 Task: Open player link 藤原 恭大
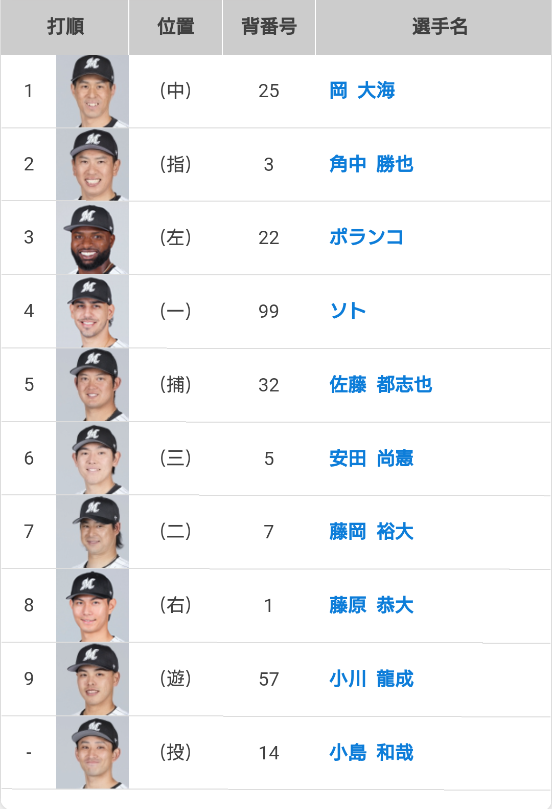click(x=371, y=605)
